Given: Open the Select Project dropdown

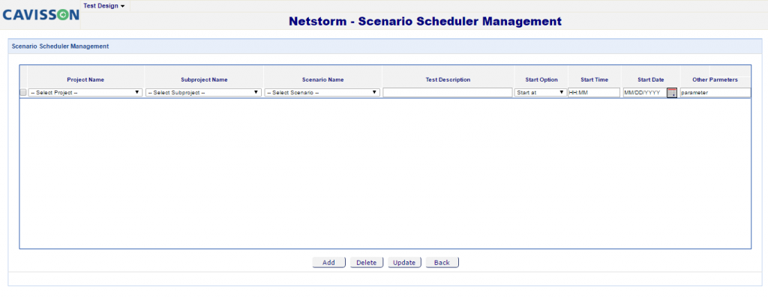Looking at the screenshot, I should coord(85,93).
